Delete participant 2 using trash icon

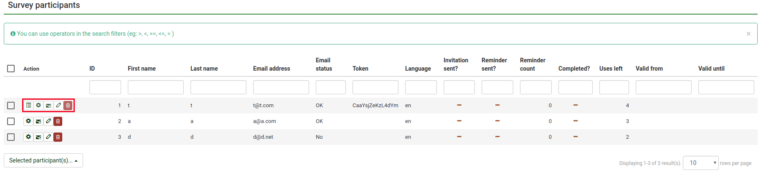(58, 121)
